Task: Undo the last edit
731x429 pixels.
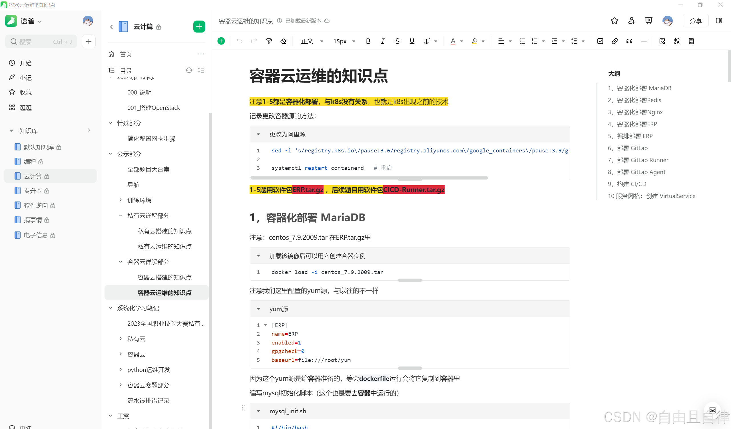Action: click(x=239, y=41)
